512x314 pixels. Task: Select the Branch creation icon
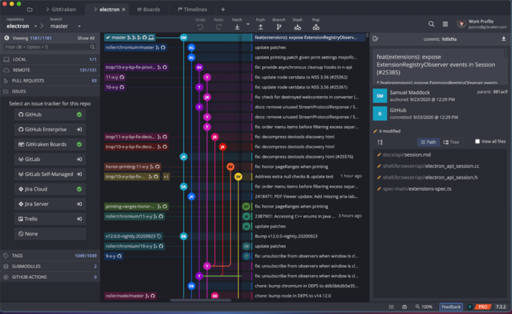click(279, 27)
